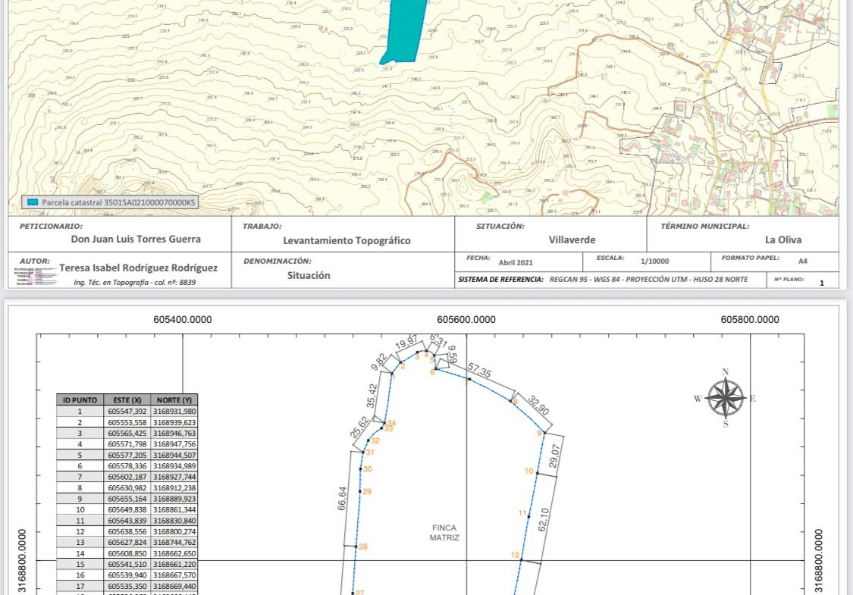Viewport: 853px width, 595px height.
Task: Click the Levantamiento Topográfico title text
Action: click(347, 240)
